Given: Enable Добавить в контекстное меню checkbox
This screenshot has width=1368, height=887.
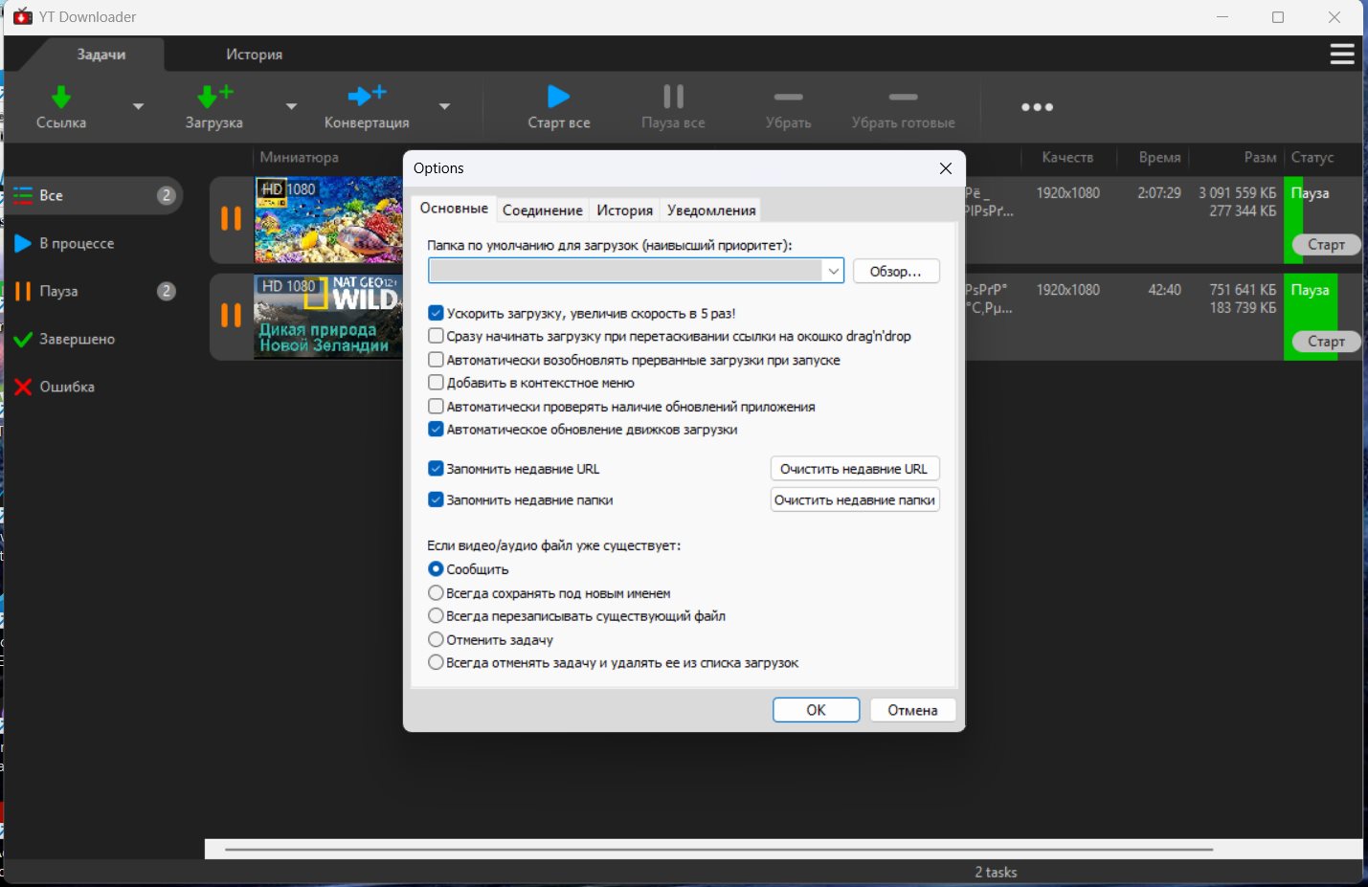Looking at the screenshot, I should [436, 383].
